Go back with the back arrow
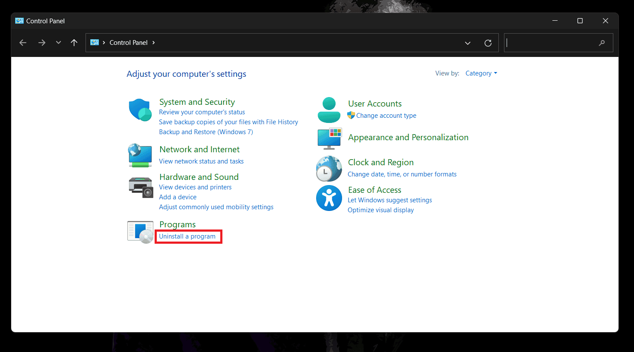 click(23, 43)
